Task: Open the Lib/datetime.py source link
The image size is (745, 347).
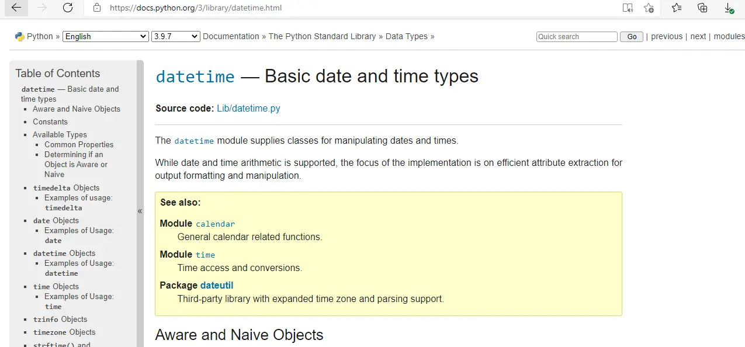Action: [x=248, y=109]
